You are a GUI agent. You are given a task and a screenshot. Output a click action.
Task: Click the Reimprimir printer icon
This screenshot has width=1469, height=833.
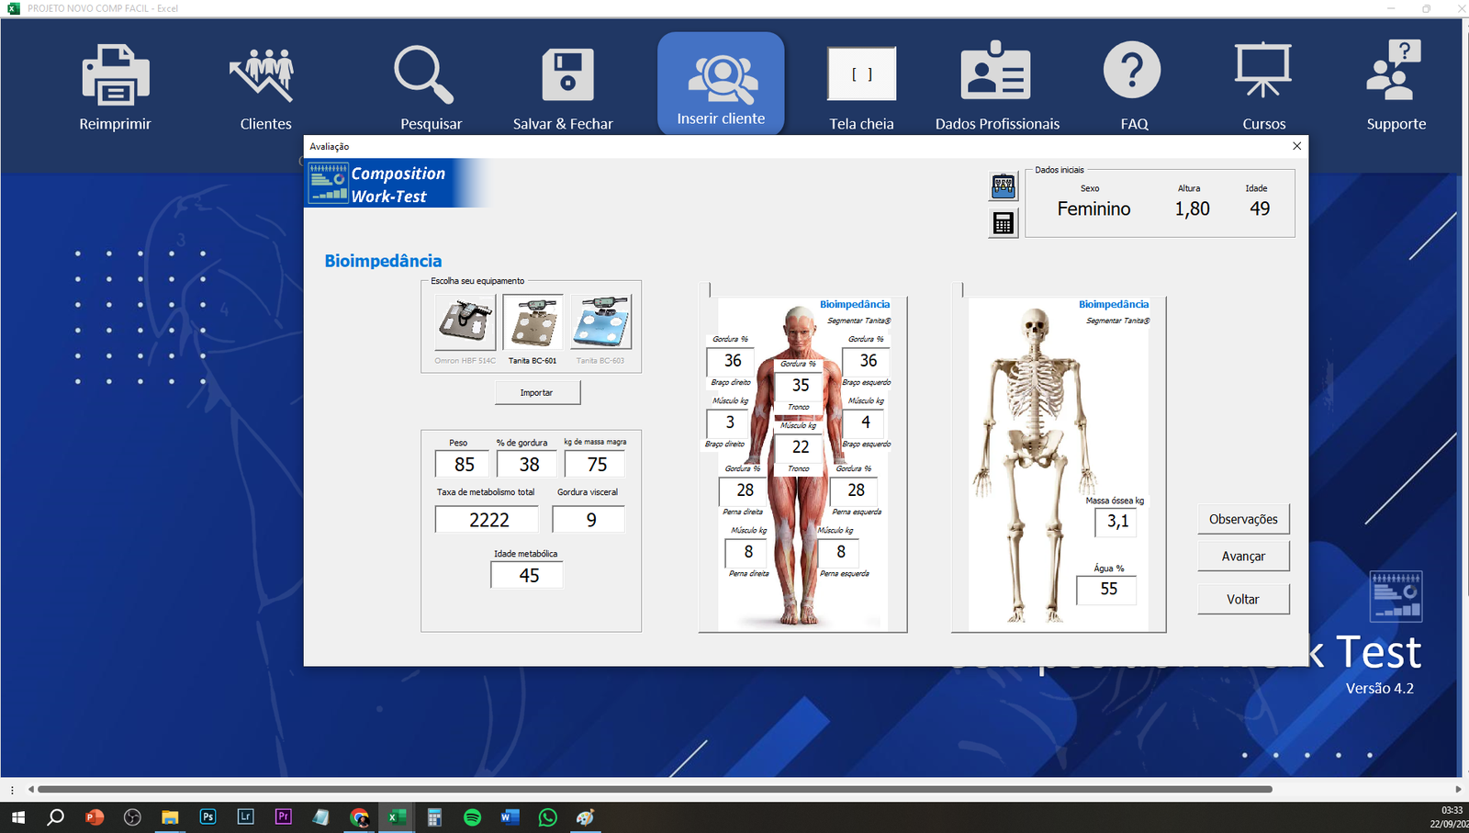pyautogui.click(x=115, y=75)
